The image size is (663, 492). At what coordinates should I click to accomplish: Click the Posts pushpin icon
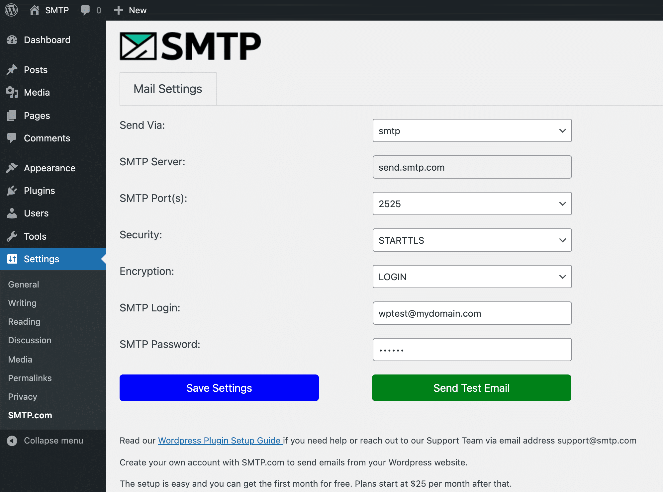(12, 70)
